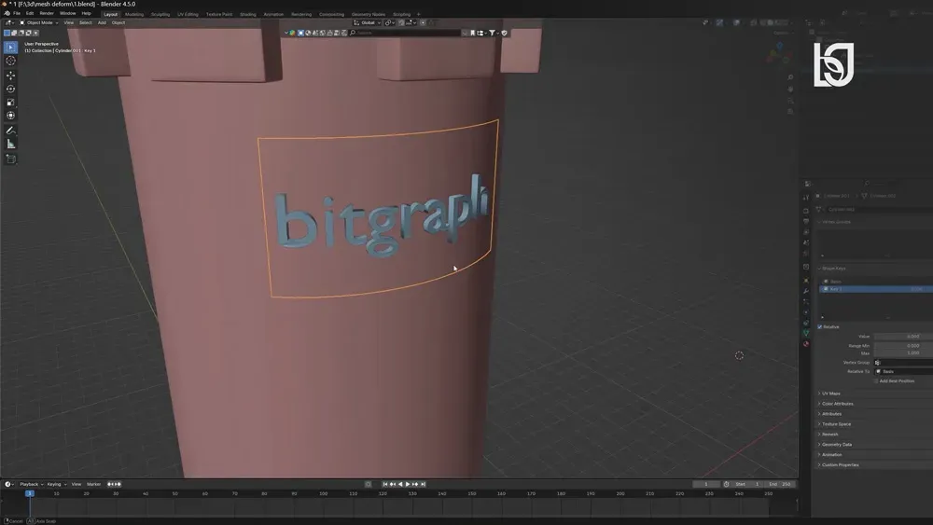The image size is (933, 525).
Task: Jump to the first frame
Action: pyautogui.click(x=385, y=484)
